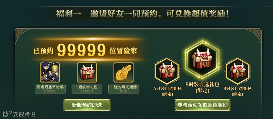This screenshot has height=119, width=273.
Task: Select the S级纹章礼包（绑定）label box
Action: coord(87,89)
